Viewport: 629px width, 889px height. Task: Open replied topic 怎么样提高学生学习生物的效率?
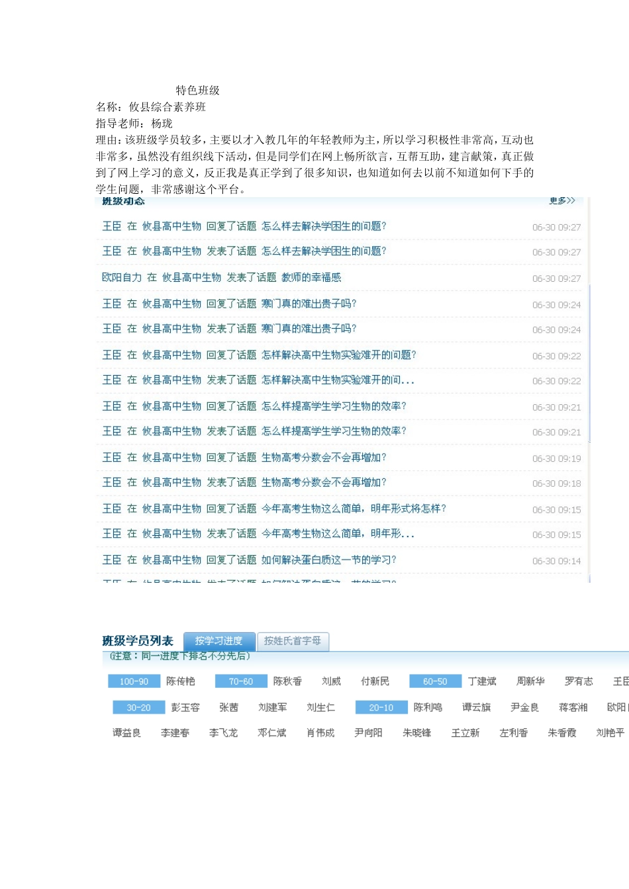[334, 406]
